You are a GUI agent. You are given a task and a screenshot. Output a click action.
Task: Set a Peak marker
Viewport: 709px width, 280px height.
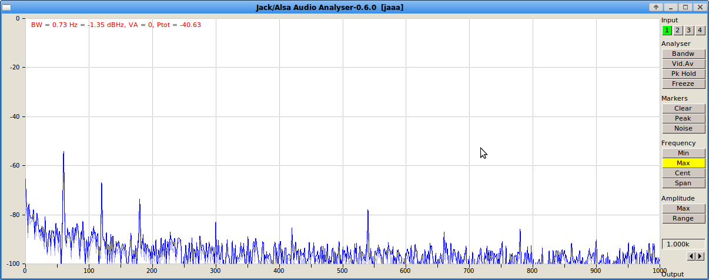683,118
